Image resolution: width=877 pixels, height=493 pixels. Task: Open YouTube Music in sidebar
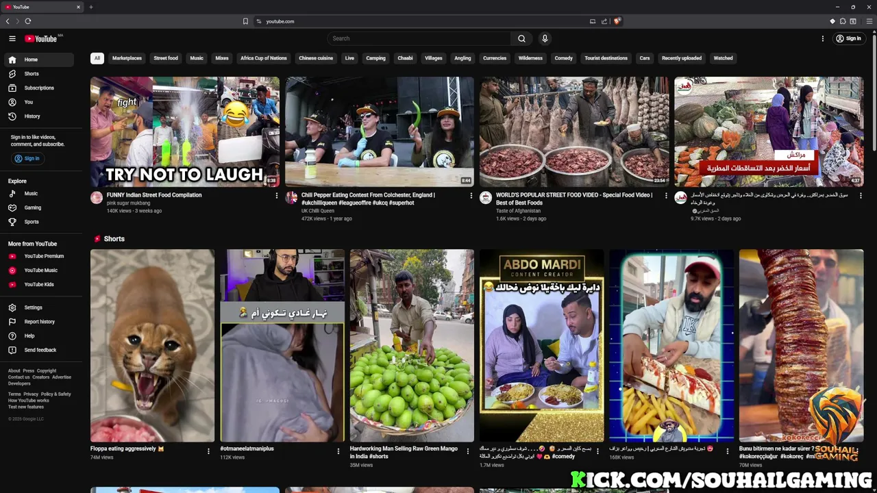click(x=38, y=270)
